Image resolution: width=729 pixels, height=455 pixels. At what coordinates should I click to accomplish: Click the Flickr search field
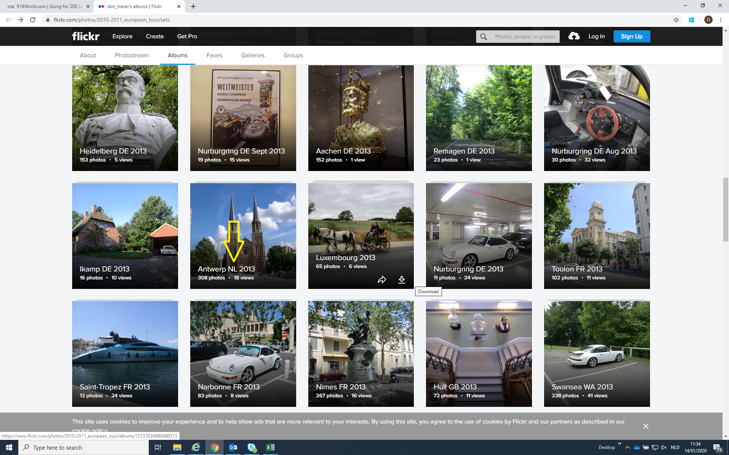525,36
